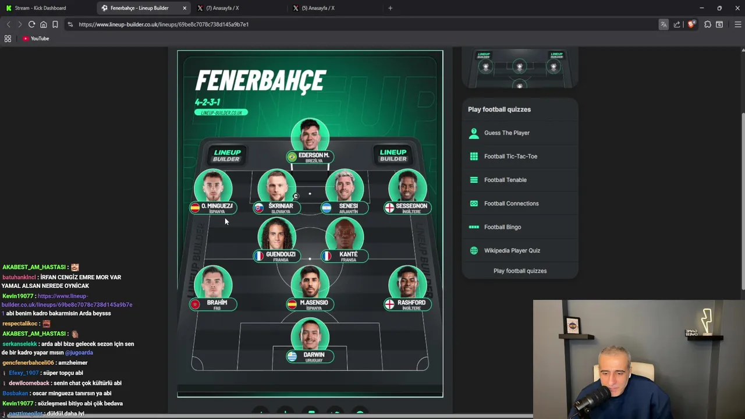The image size is (745, 419).
Task: Open the browser home page icon
Action: (43, 24)
